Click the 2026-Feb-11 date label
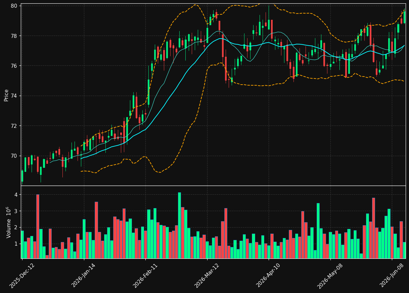 [x=145, y=276]
